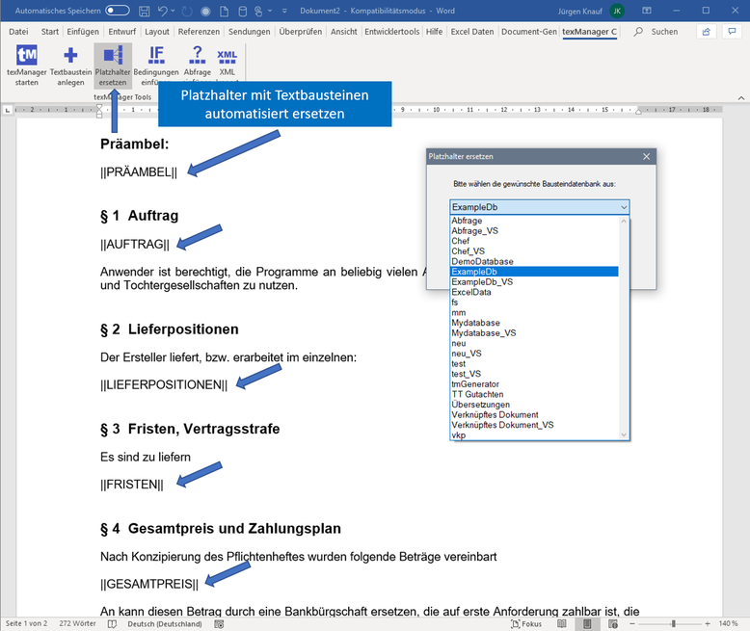Screen dimensions: 750x631
Task: Select Übersetzungen from the list
Action: click(x=535, y=405)
